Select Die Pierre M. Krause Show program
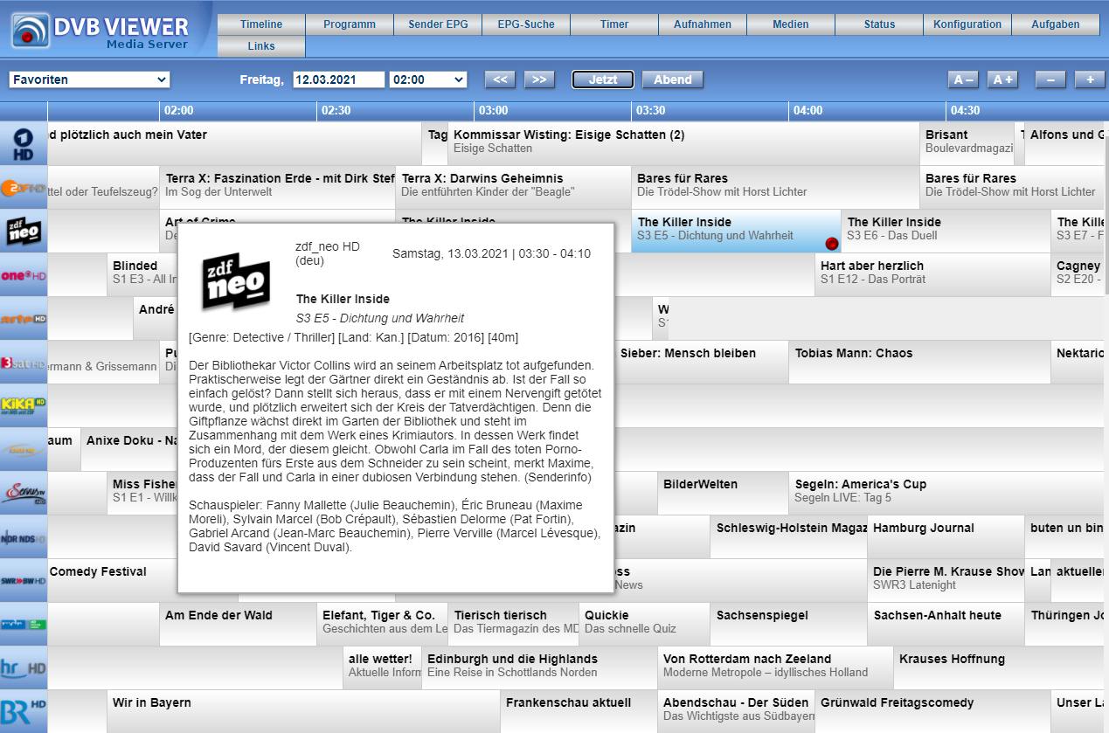 [946, 580]
